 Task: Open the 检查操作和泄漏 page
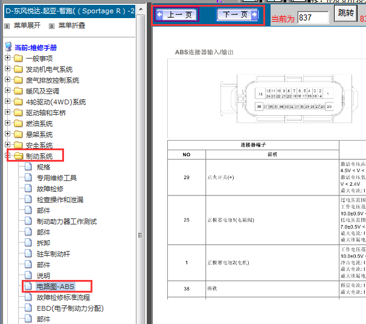pos(60,200)
